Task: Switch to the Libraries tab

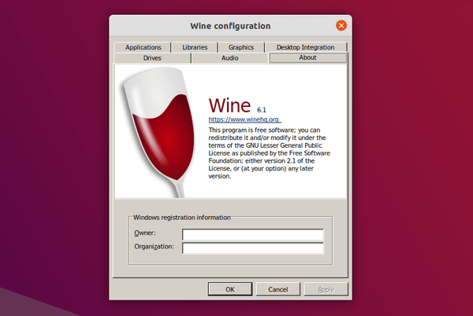Action: click(195, 47)
